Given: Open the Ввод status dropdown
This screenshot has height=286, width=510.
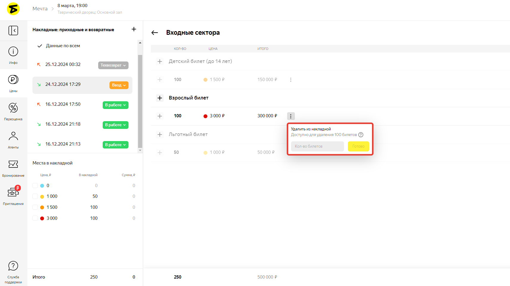Looking at the screenshot, I should [x=119, y=85].
